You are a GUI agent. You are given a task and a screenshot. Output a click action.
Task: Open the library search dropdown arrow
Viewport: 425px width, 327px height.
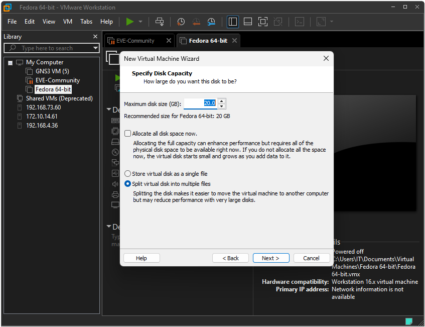(95, 48)
